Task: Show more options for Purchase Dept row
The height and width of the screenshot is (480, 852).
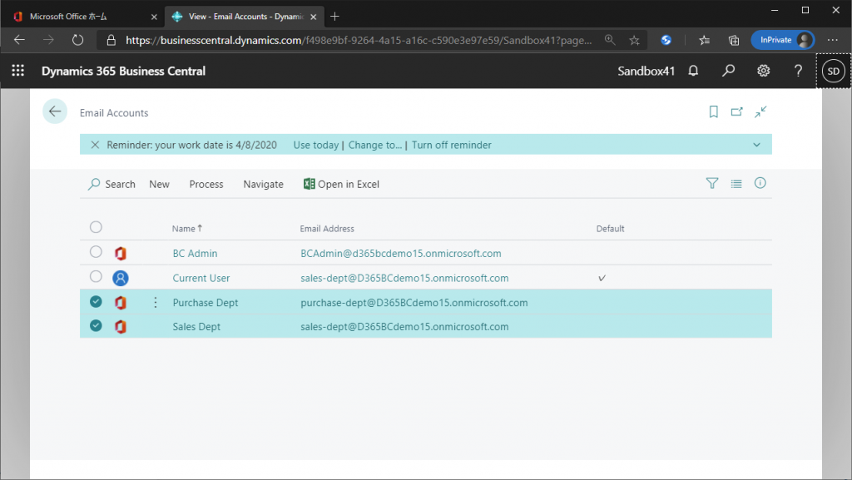Action: click(156, 303)
